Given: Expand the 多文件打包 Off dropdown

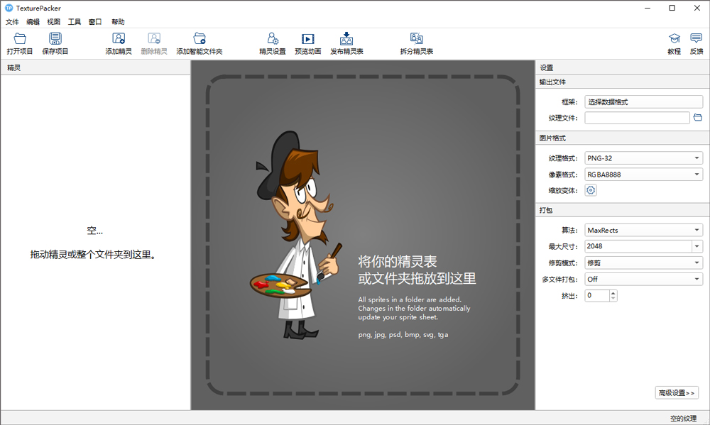Looking at the screenshot, I should 643,280.
